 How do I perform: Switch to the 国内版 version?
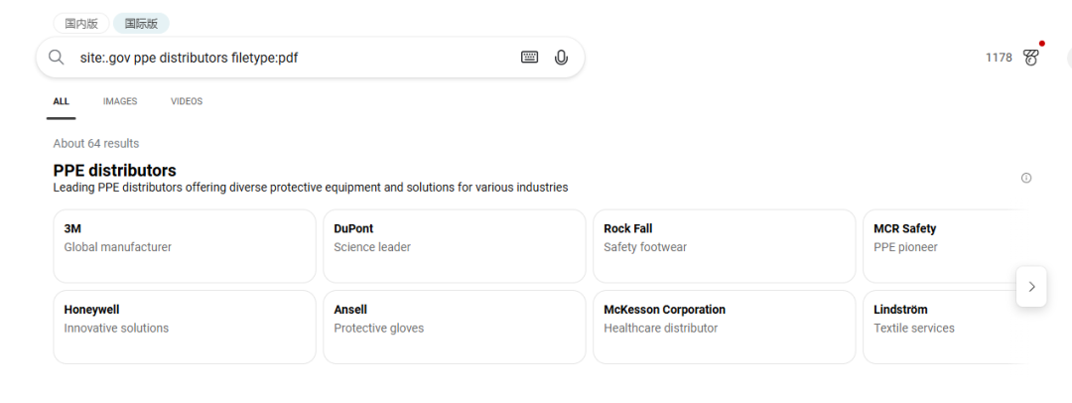tap(81, 23)
